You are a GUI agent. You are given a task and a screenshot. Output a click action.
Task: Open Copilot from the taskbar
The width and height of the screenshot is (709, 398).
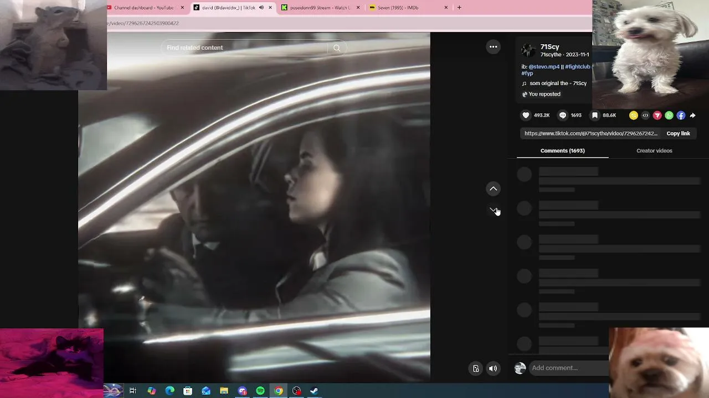(x=151, y=391)
